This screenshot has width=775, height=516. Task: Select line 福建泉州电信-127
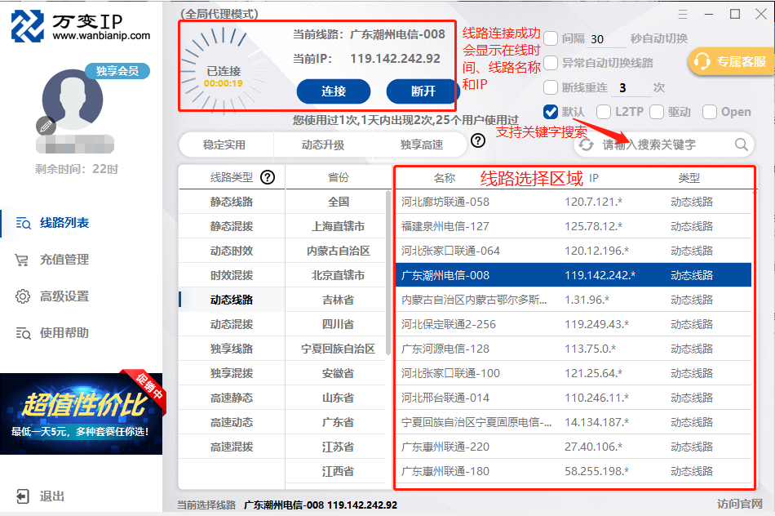click(x=573, y=226)
